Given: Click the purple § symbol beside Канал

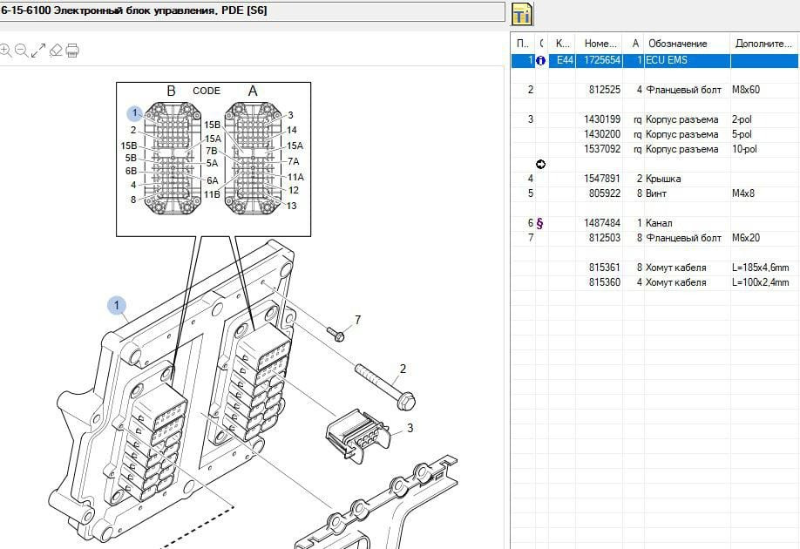Looking at the screenshot, I should (x=539, y=223).
